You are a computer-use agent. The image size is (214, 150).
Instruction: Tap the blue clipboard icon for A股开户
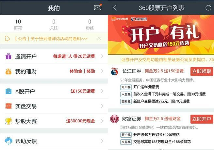tap(8, 91)
